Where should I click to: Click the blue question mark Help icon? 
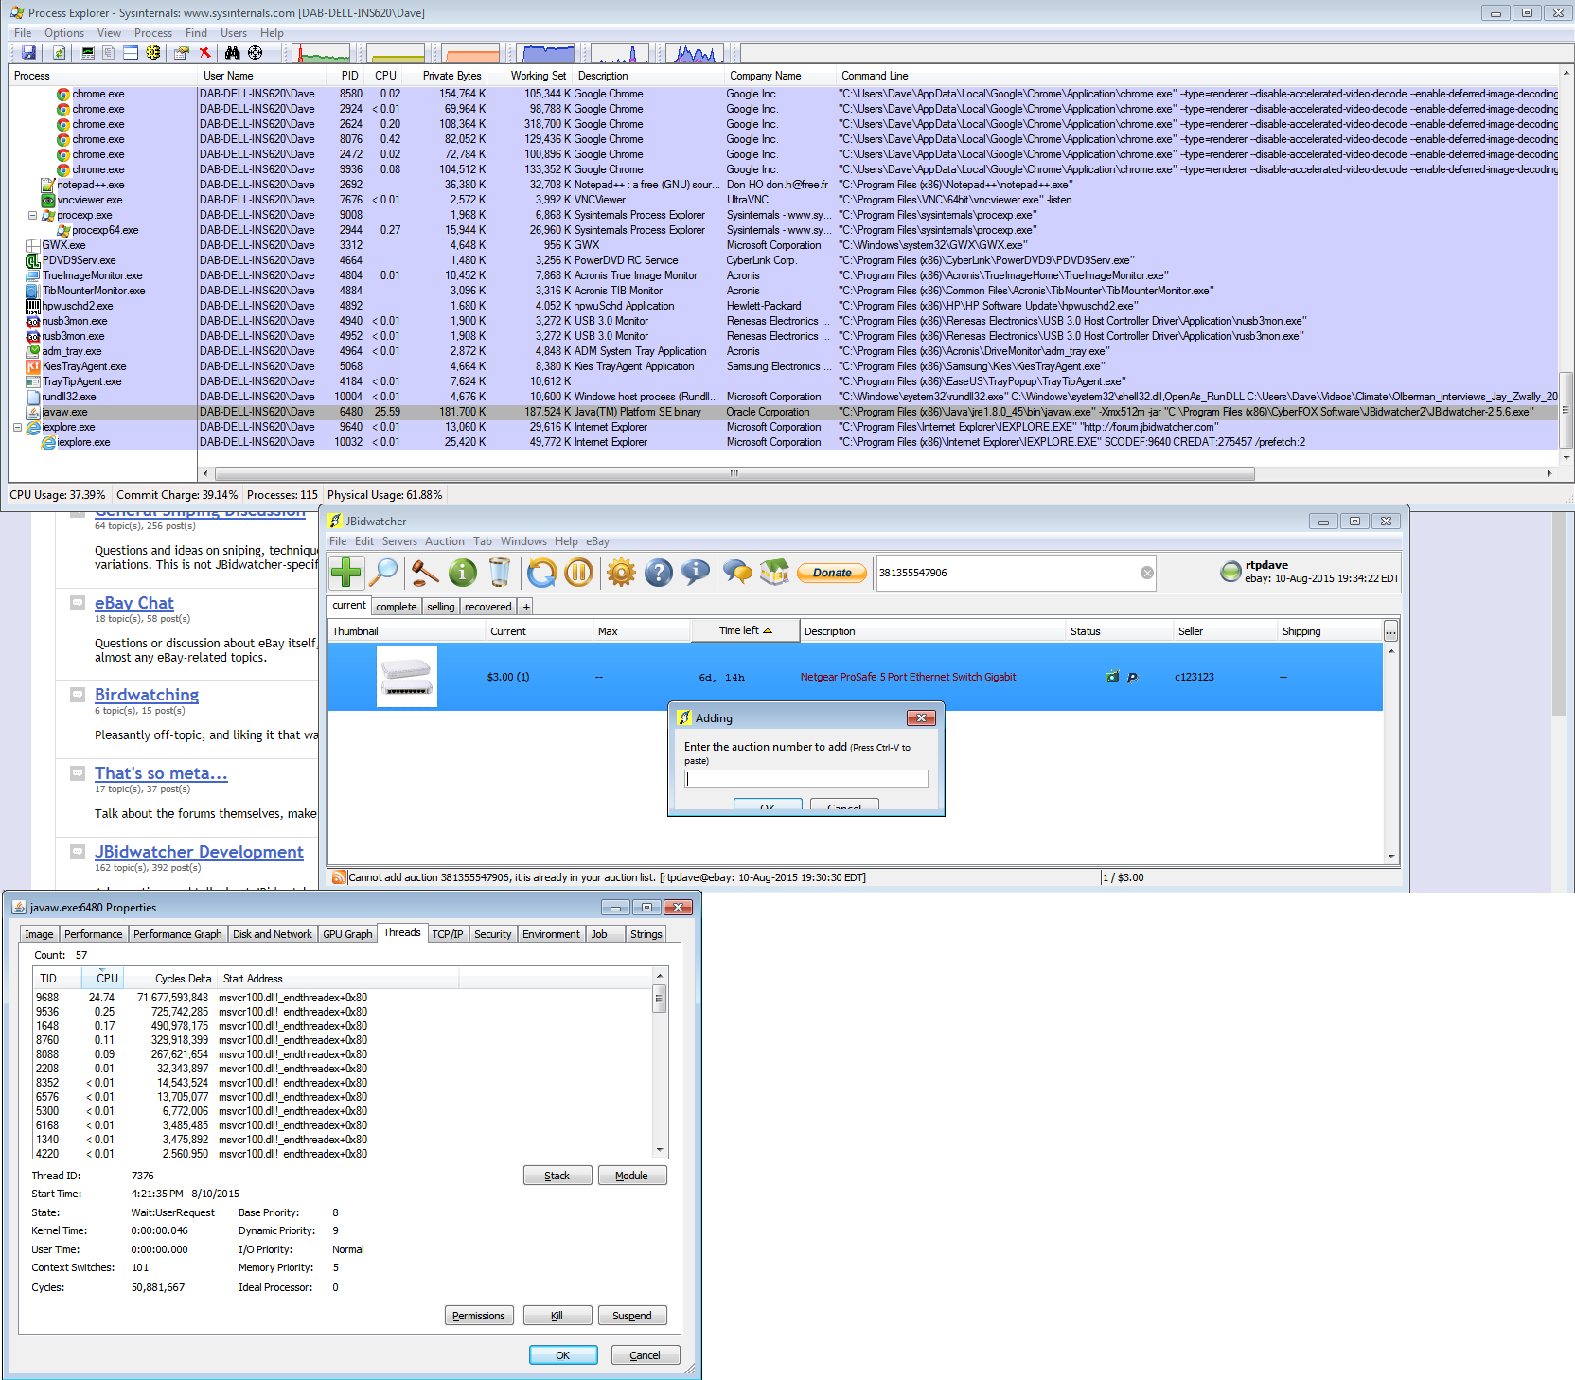658,572
